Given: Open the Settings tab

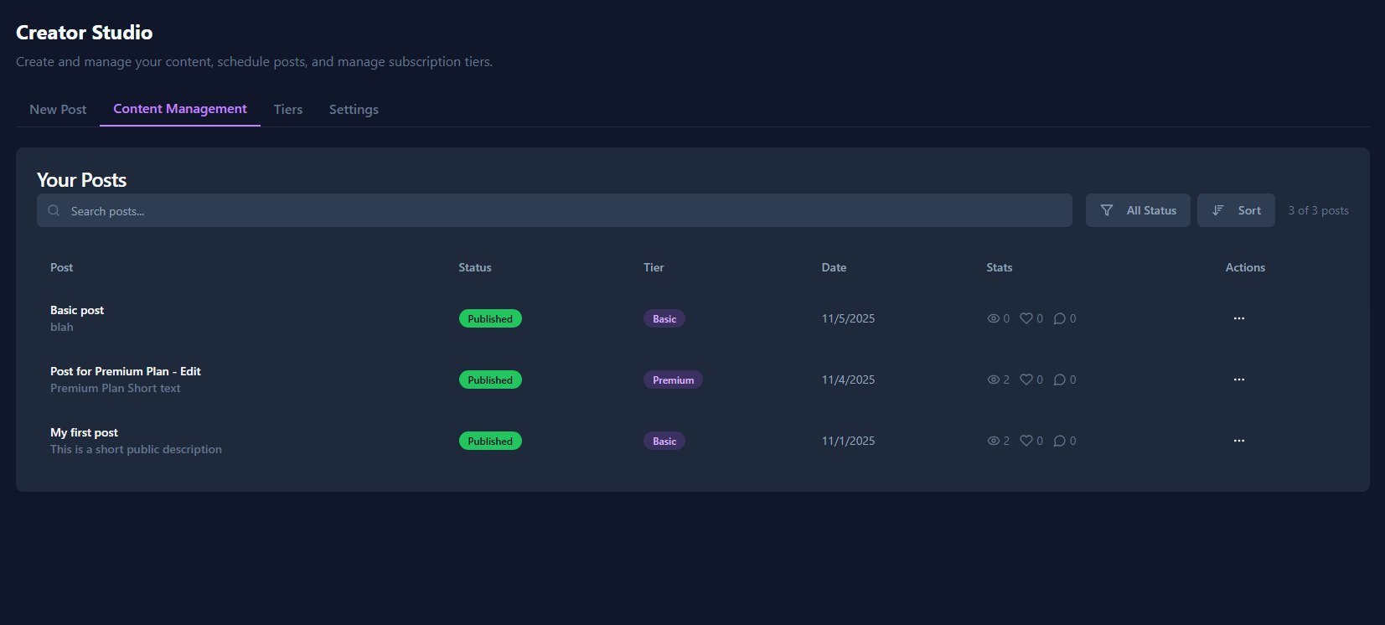Looking at the screenshot, I should [x=354, y=110].
